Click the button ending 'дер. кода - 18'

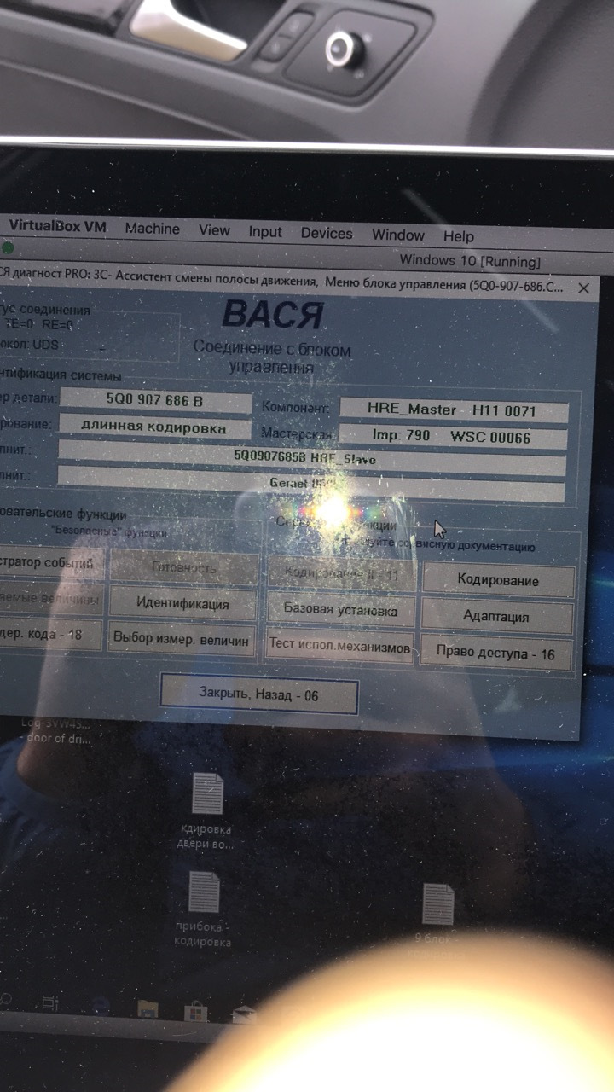(x=50, y=634)
